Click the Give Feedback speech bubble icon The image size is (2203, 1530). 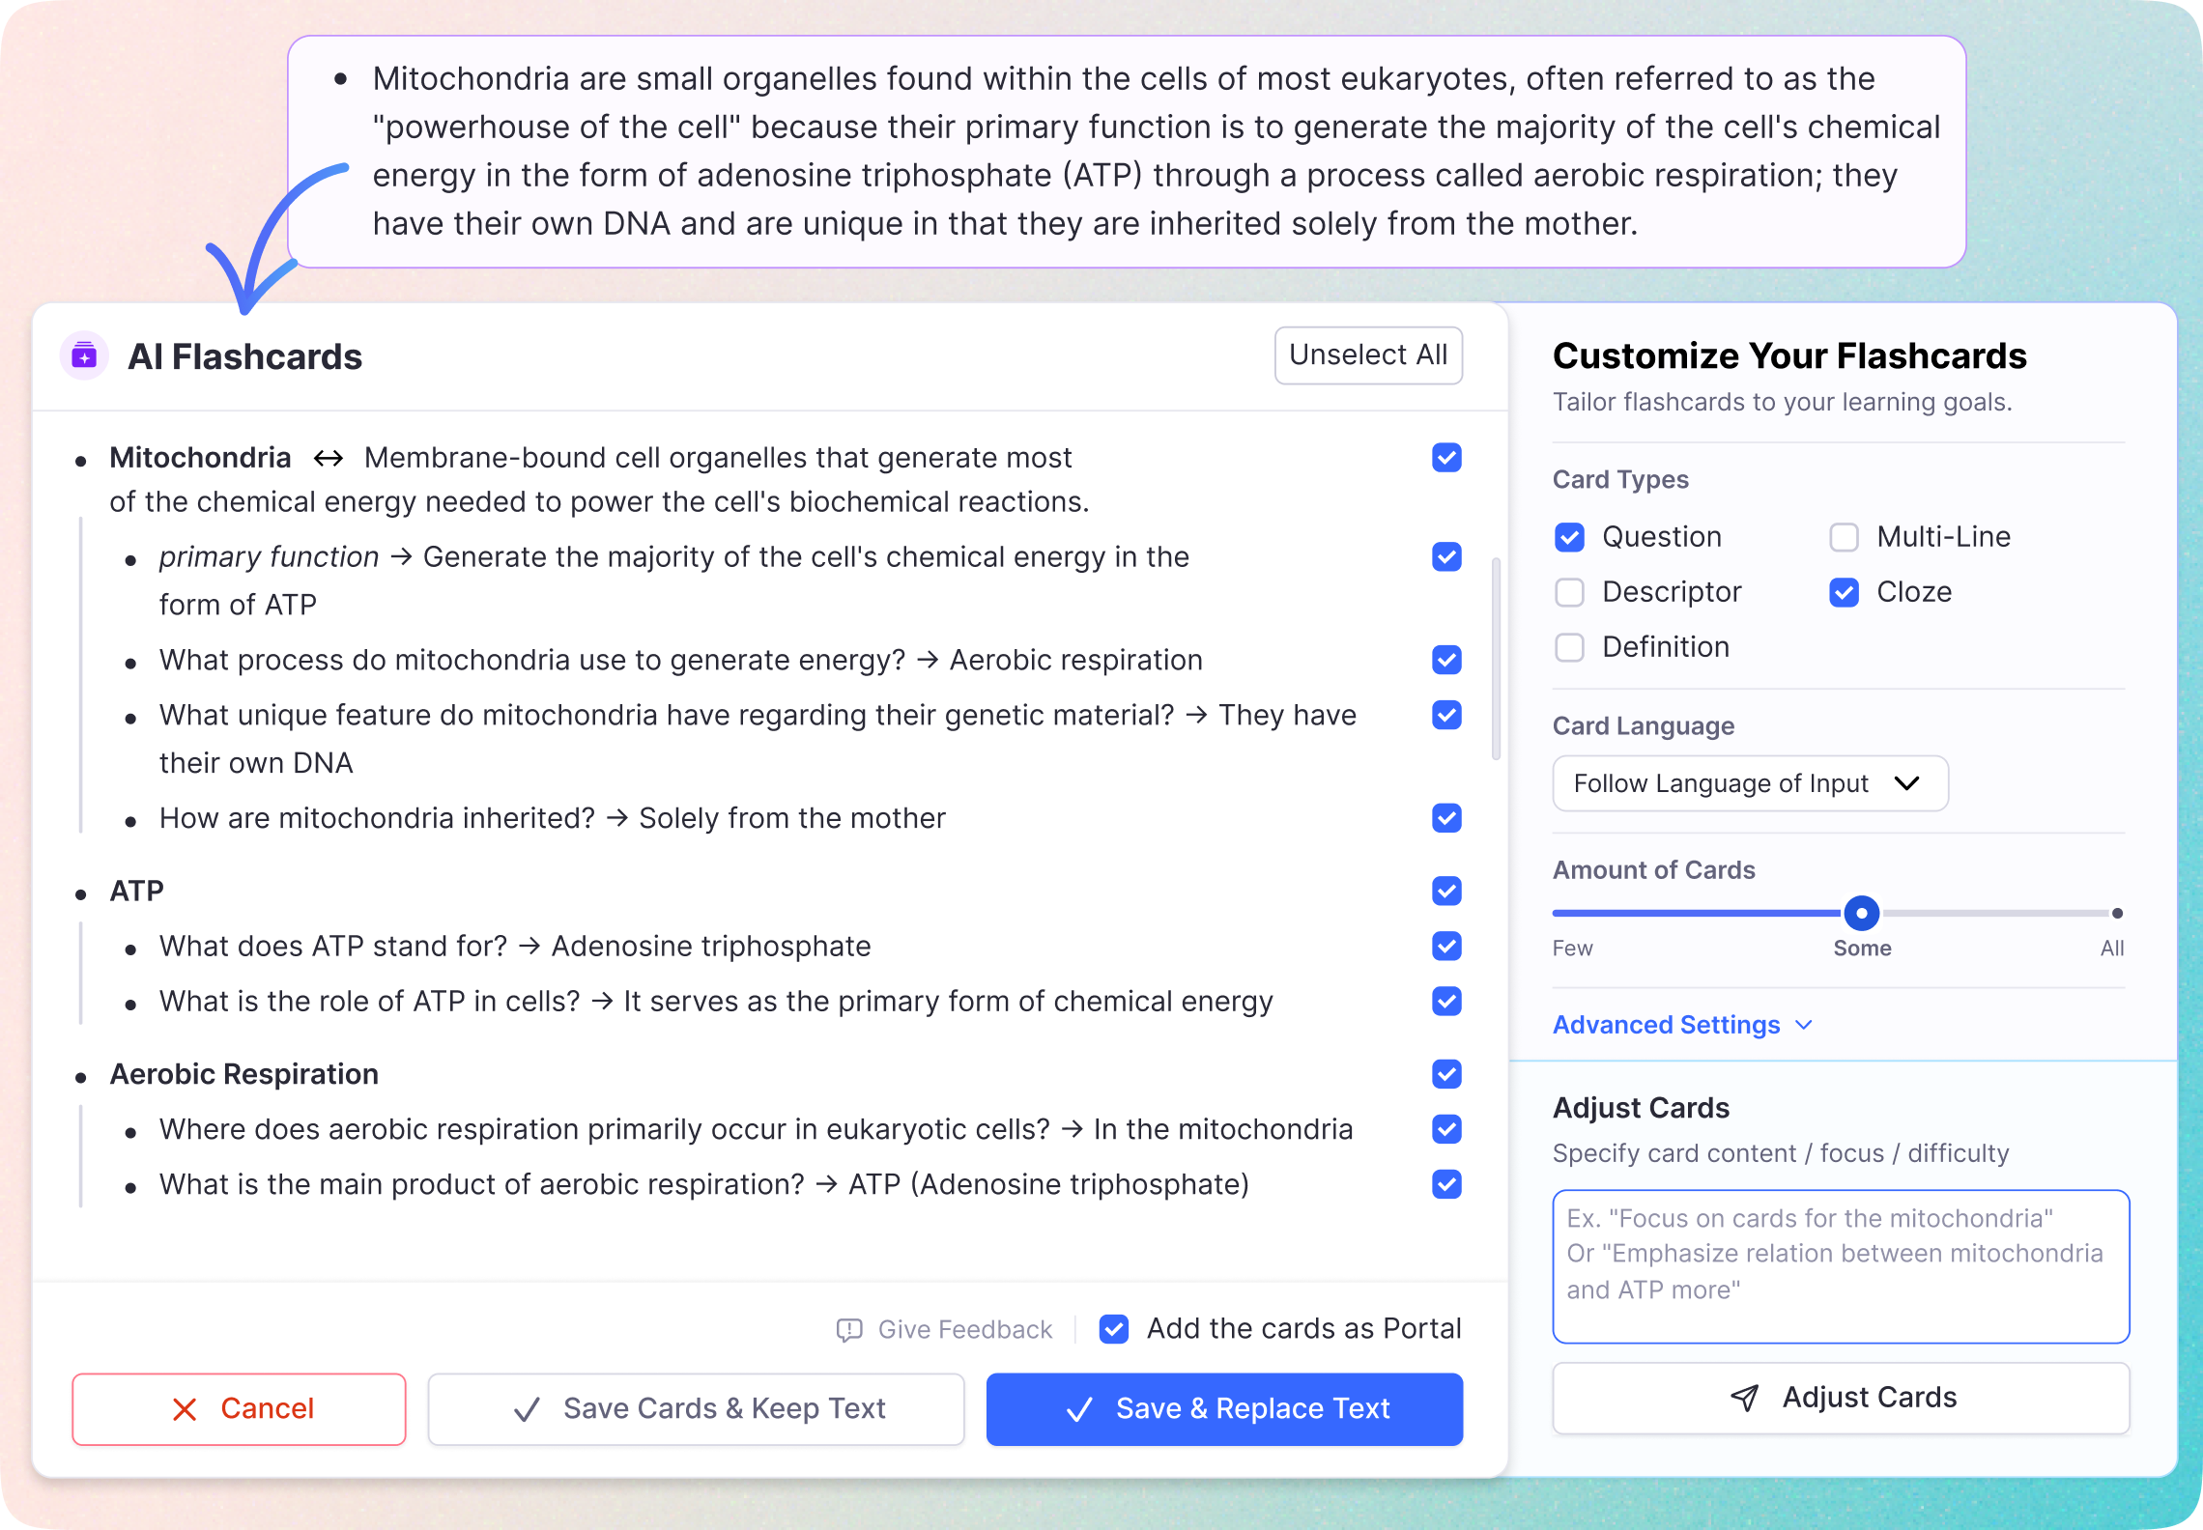(x=848, y=1330)
